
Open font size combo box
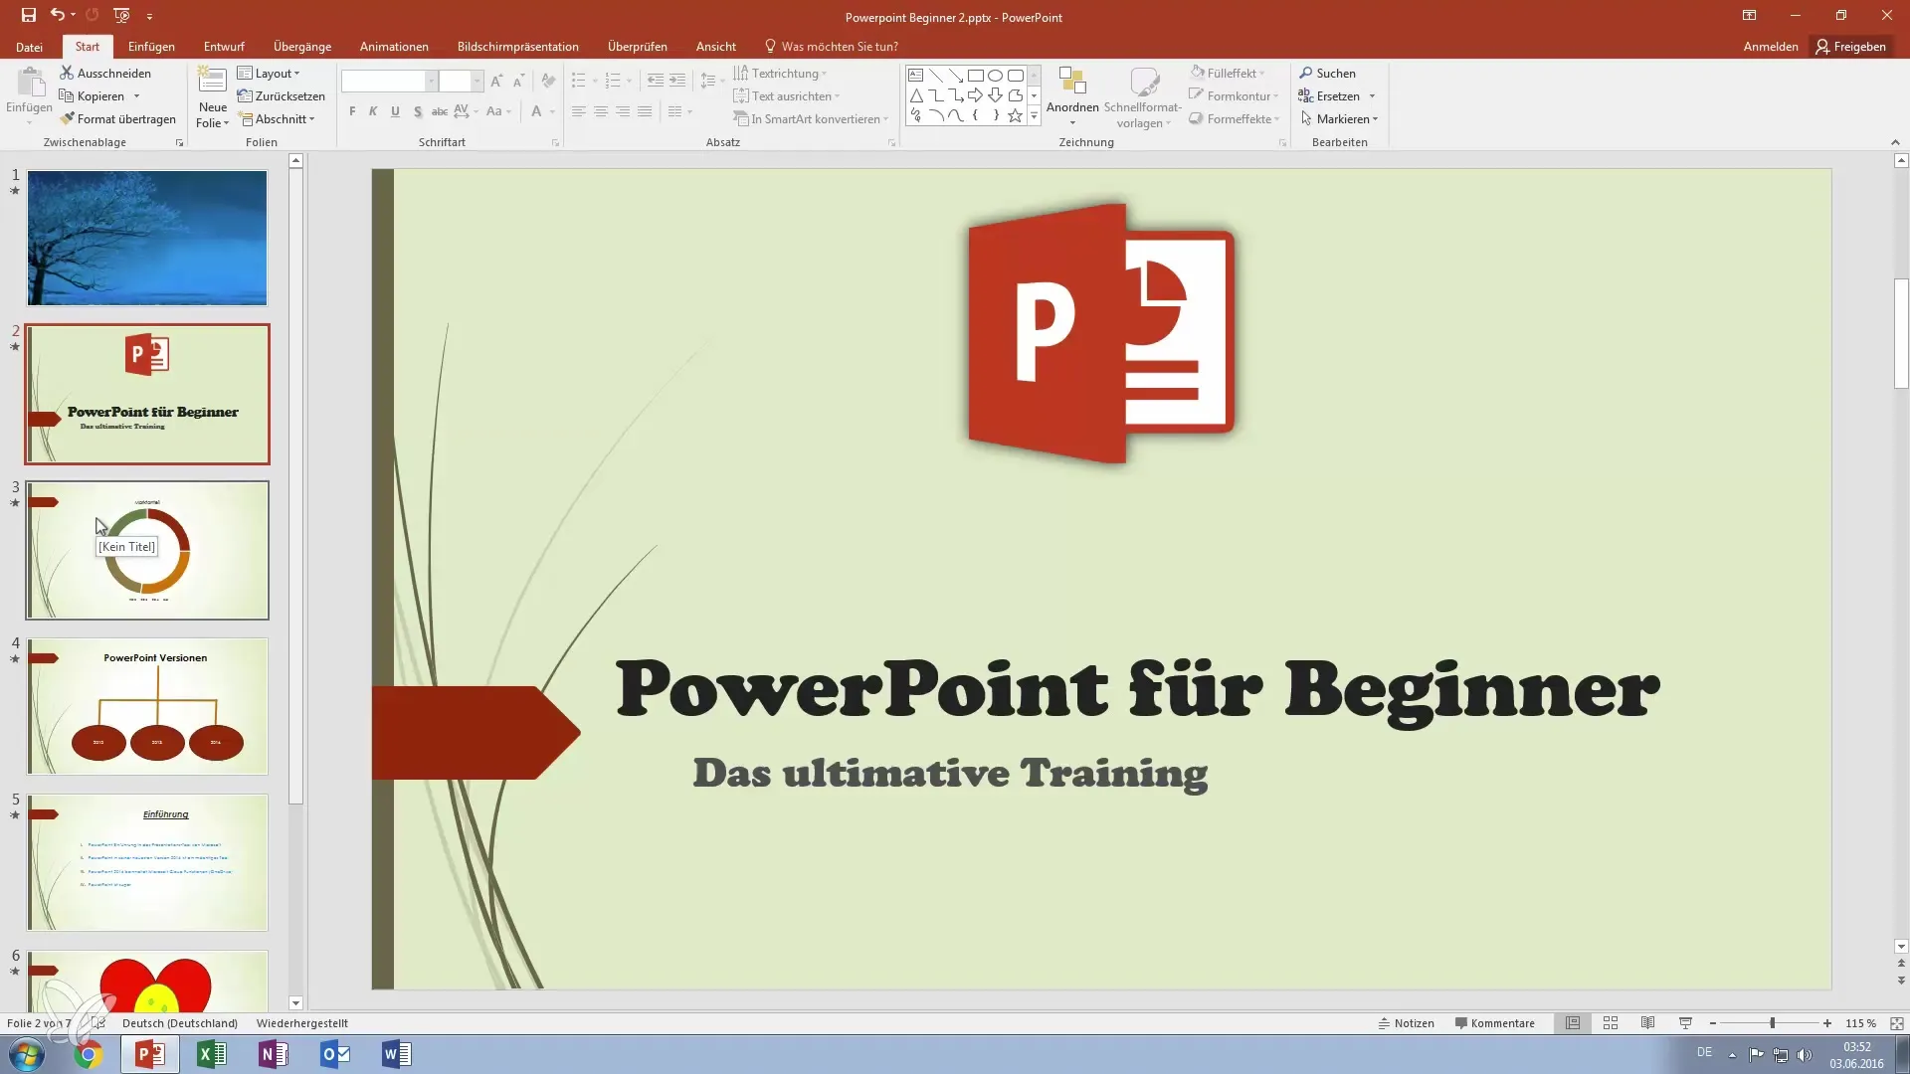461,82
